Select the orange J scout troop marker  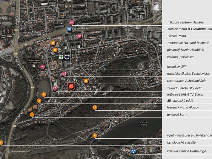point(39,101)
